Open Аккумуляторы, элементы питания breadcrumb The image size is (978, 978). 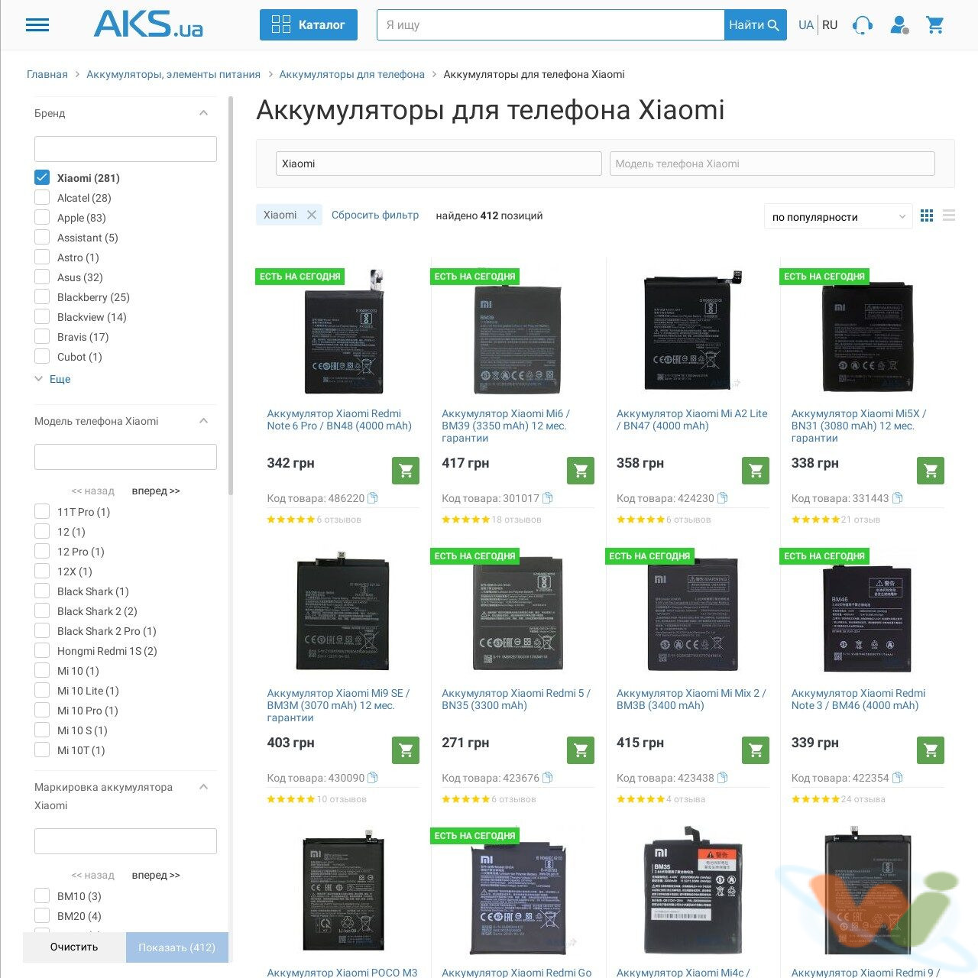(173, 74)
